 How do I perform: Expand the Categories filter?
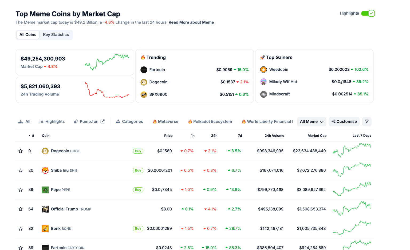(118, 121)
